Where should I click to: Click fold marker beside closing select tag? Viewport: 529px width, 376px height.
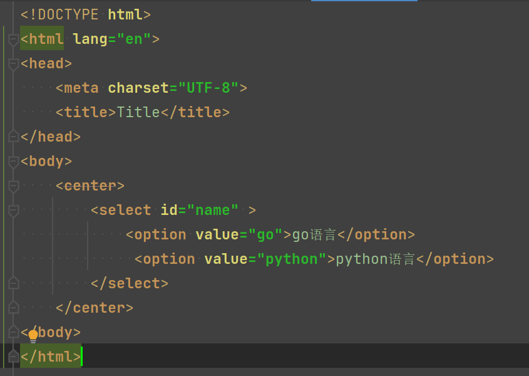click(13, 284)
